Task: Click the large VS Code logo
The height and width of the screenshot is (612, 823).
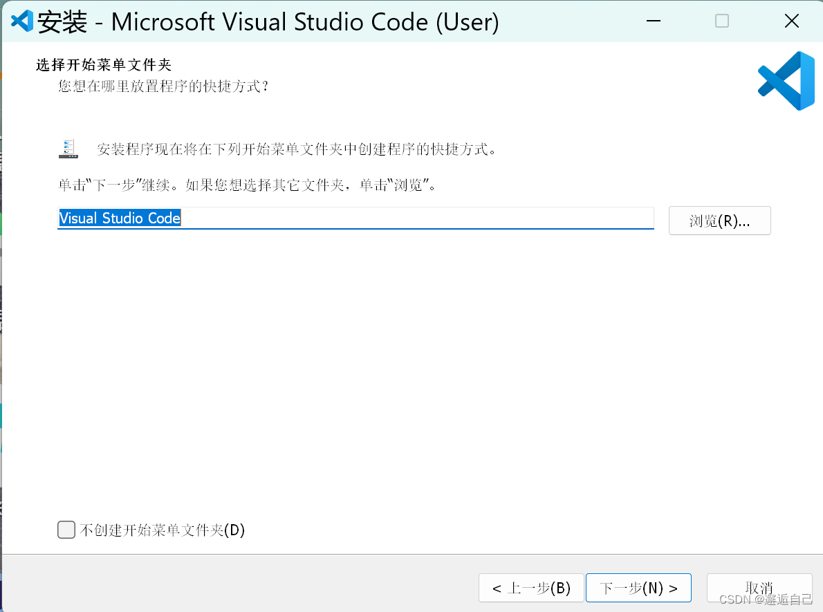Action: pyautogui.click(x=786, y=81)
